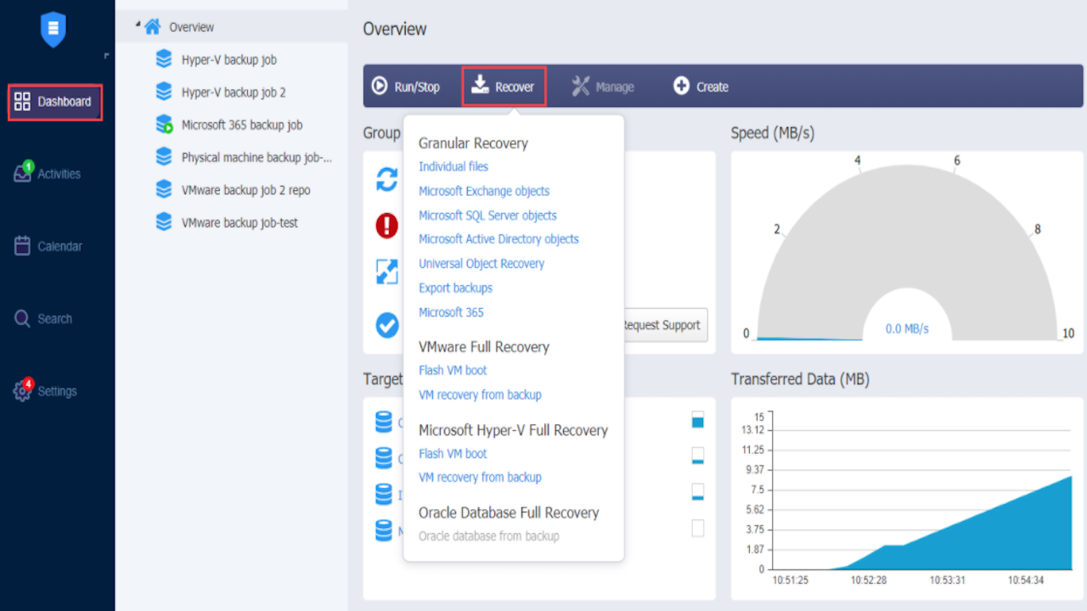
Task: Select Microsoft 365 backup job
Action: pos(241,125)
